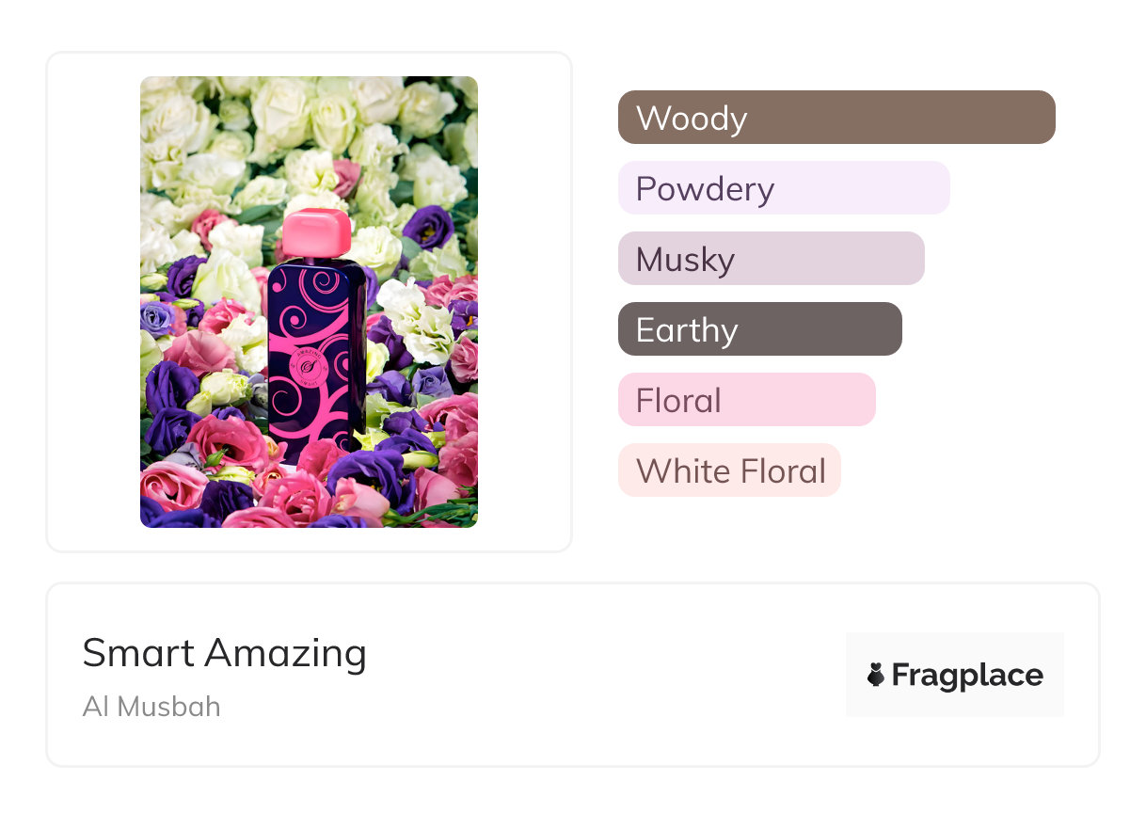Open the Al Musbah brand link
Screen dimensions: 1146x813
(x=151, y=707)
